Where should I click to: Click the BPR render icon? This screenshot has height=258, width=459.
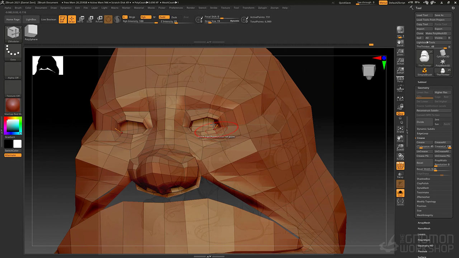(x=400, y=30)
